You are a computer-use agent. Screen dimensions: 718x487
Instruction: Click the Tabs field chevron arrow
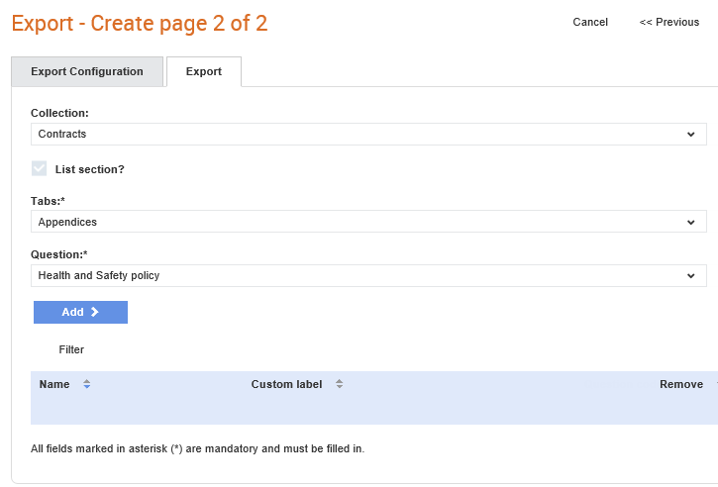[x=690, y=222]
